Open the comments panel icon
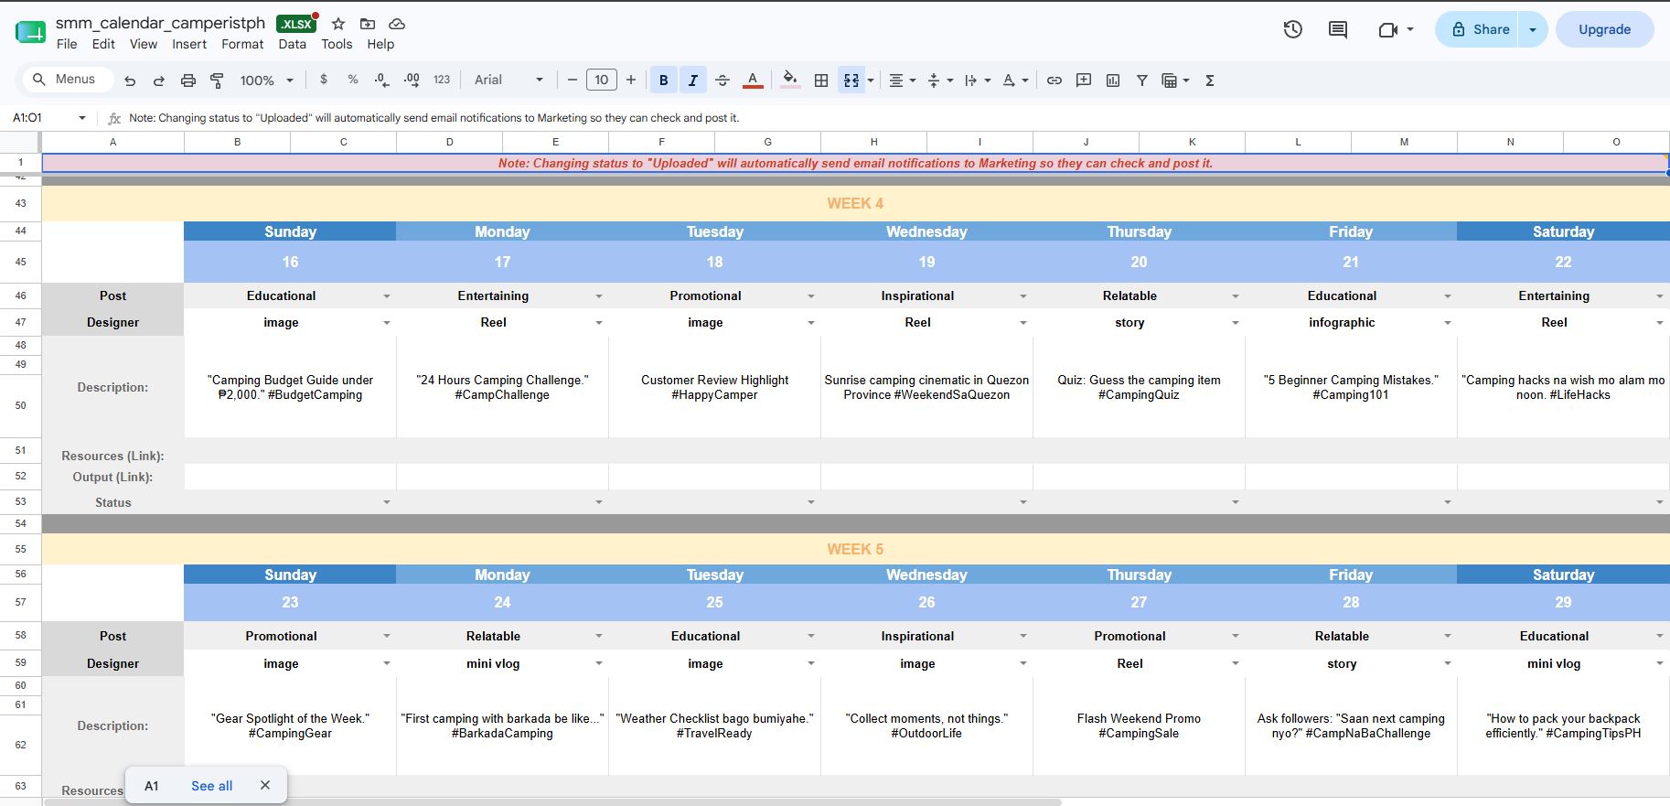 tap(1337, 29)
